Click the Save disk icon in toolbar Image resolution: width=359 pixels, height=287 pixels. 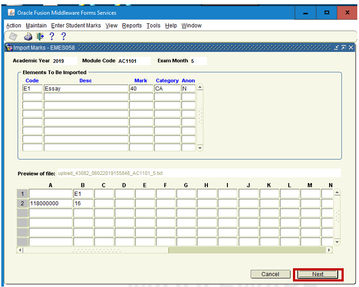pyautogui.click(x=13, y=36)
